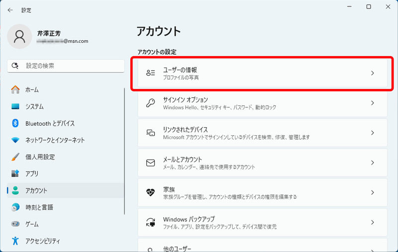
Task: Click the リンクされたデバイス devices icon
Action: coord(151,133)
